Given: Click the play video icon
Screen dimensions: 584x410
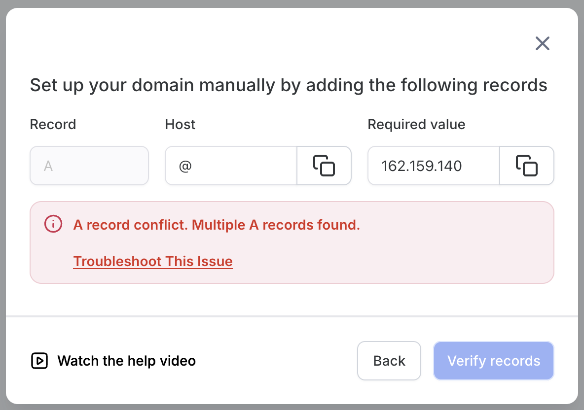Looking at the screenshot, I should click(x=39, y=361).
